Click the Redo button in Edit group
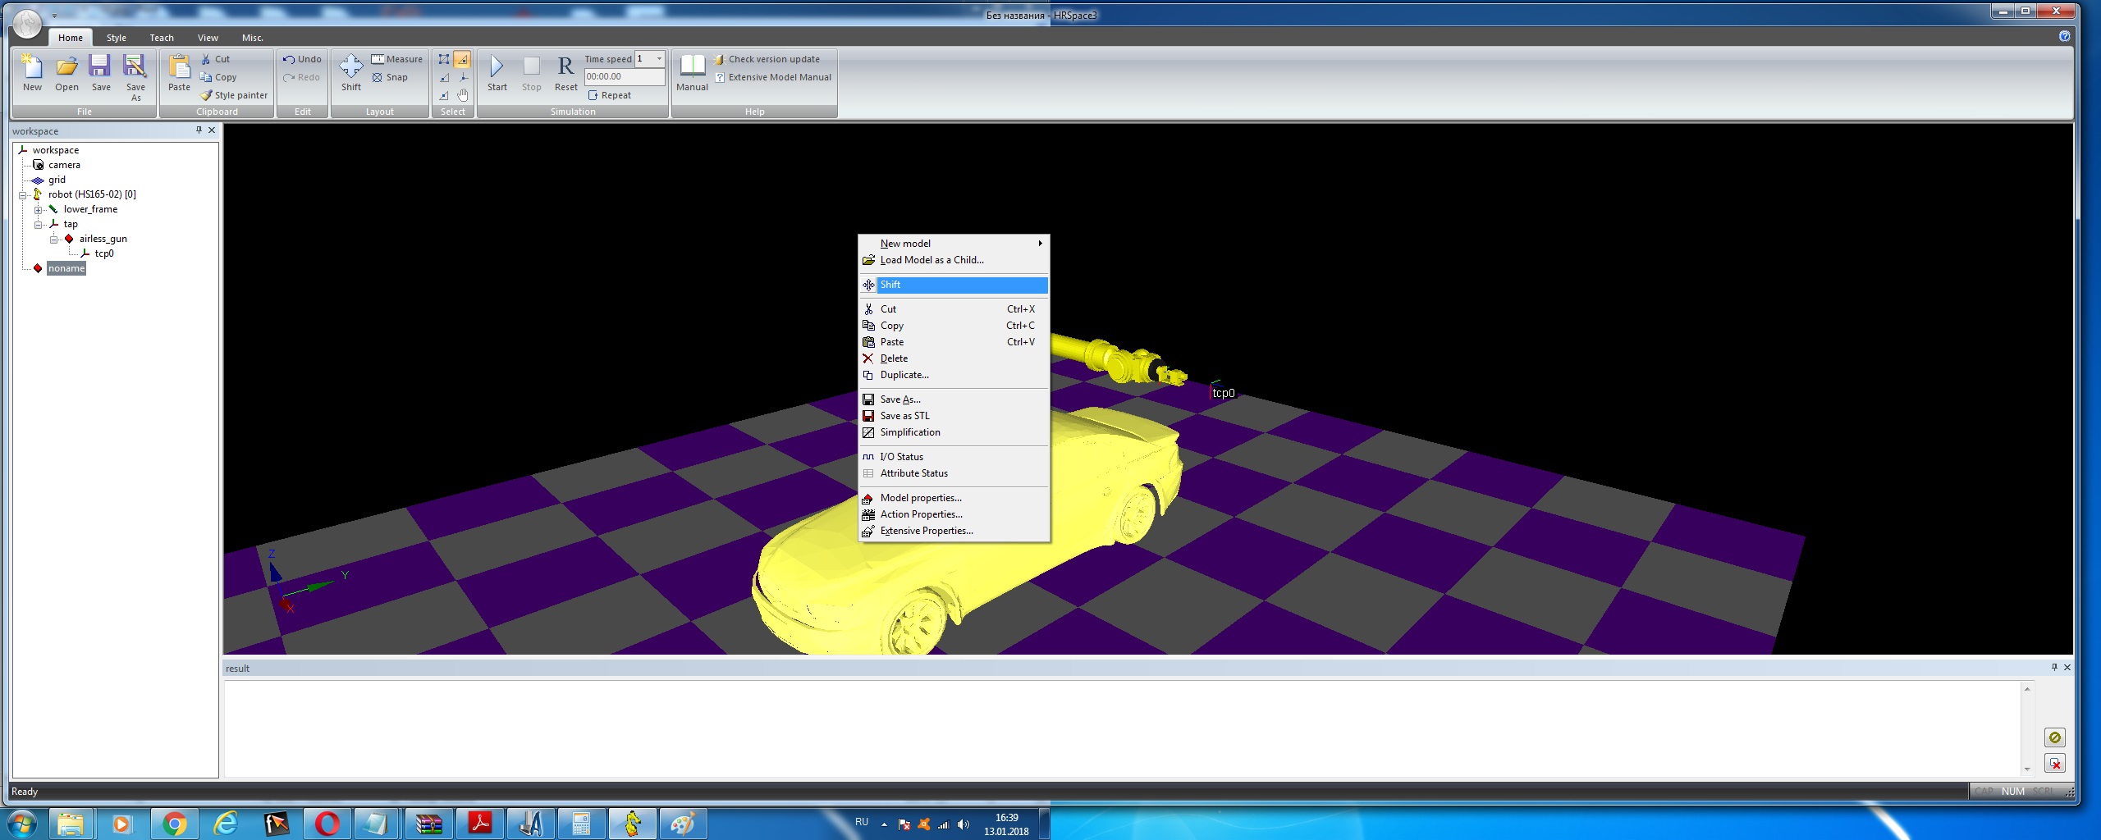 pyautogui.click(x=301, y=77)
